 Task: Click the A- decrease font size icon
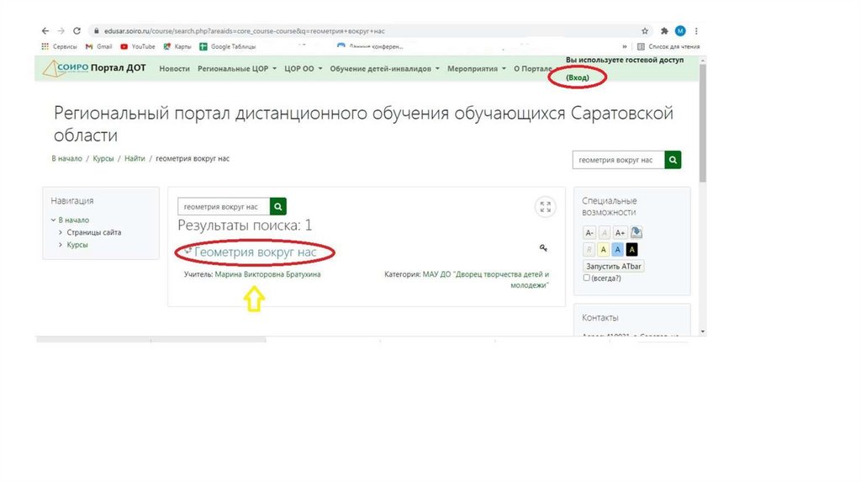589,233
